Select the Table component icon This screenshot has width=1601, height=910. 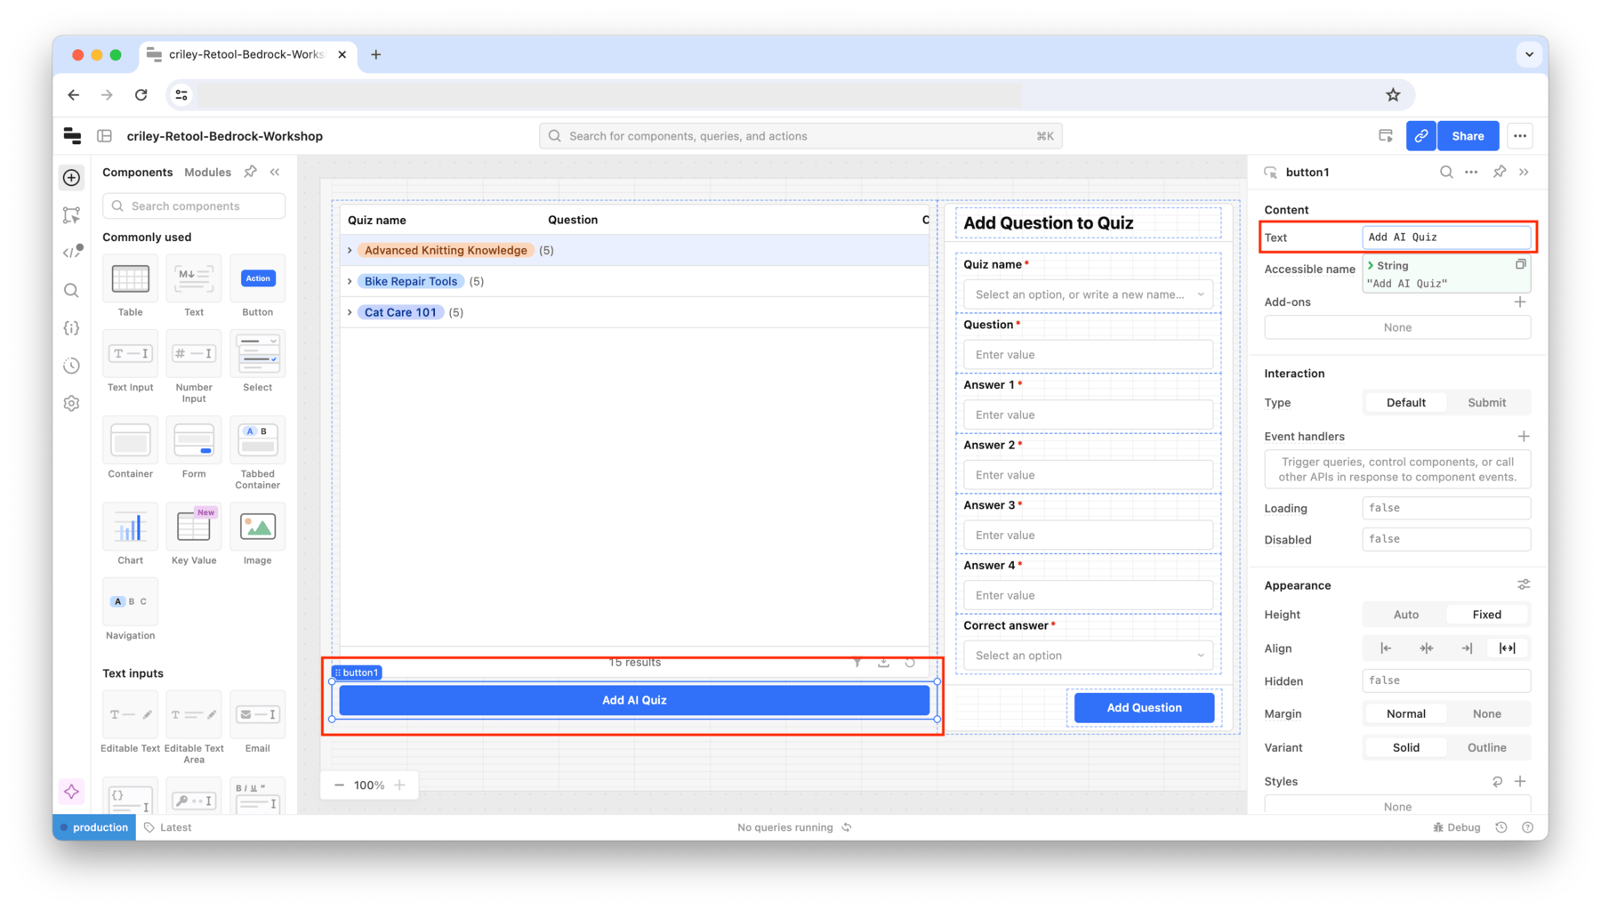click(x=131, y=279)
